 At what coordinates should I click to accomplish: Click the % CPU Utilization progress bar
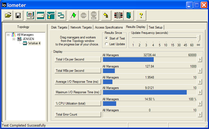(x=149, y=103)
